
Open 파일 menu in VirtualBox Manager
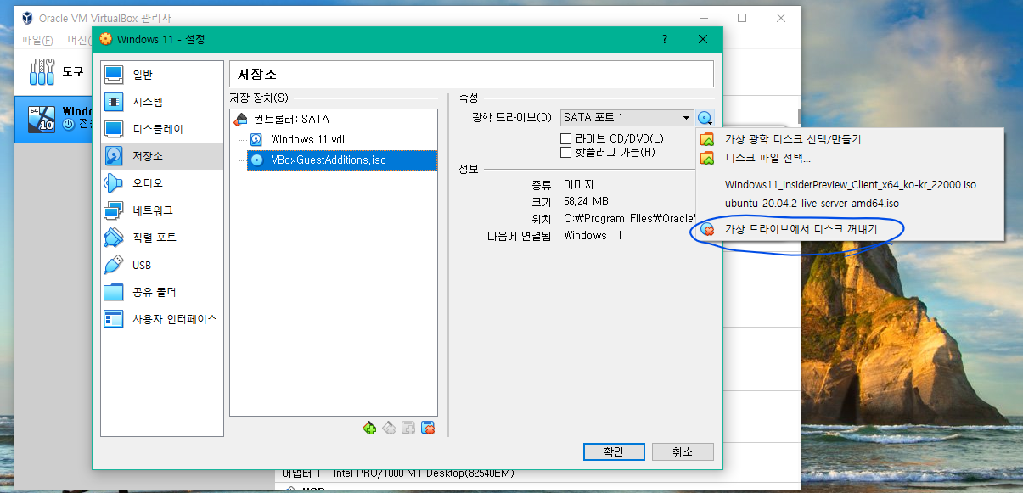(37, 40)
